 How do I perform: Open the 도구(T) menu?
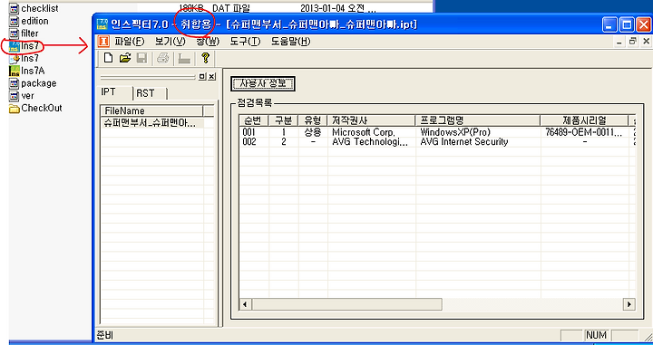point(245,41)
